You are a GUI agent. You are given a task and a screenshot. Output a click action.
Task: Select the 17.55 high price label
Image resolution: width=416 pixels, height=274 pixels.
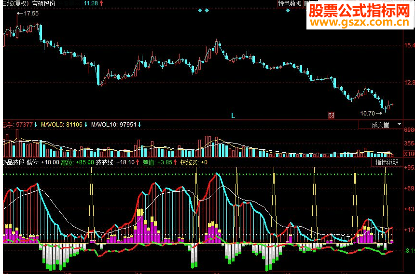[31, 13]
